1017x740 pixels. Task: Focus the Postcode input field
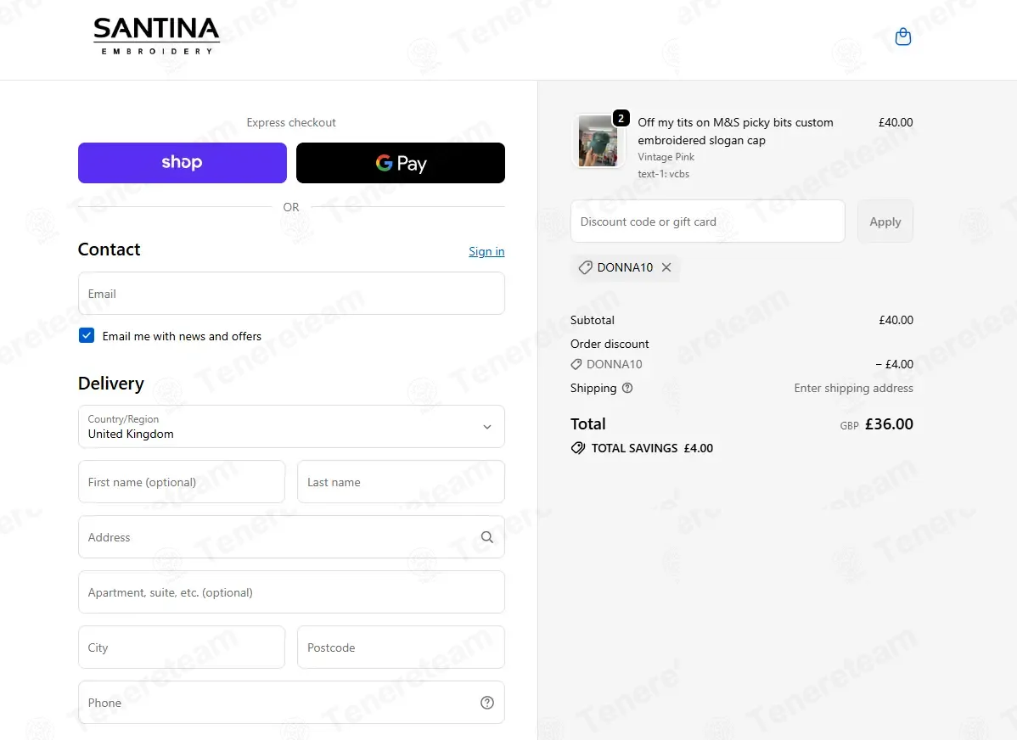(x=401, y=647)
